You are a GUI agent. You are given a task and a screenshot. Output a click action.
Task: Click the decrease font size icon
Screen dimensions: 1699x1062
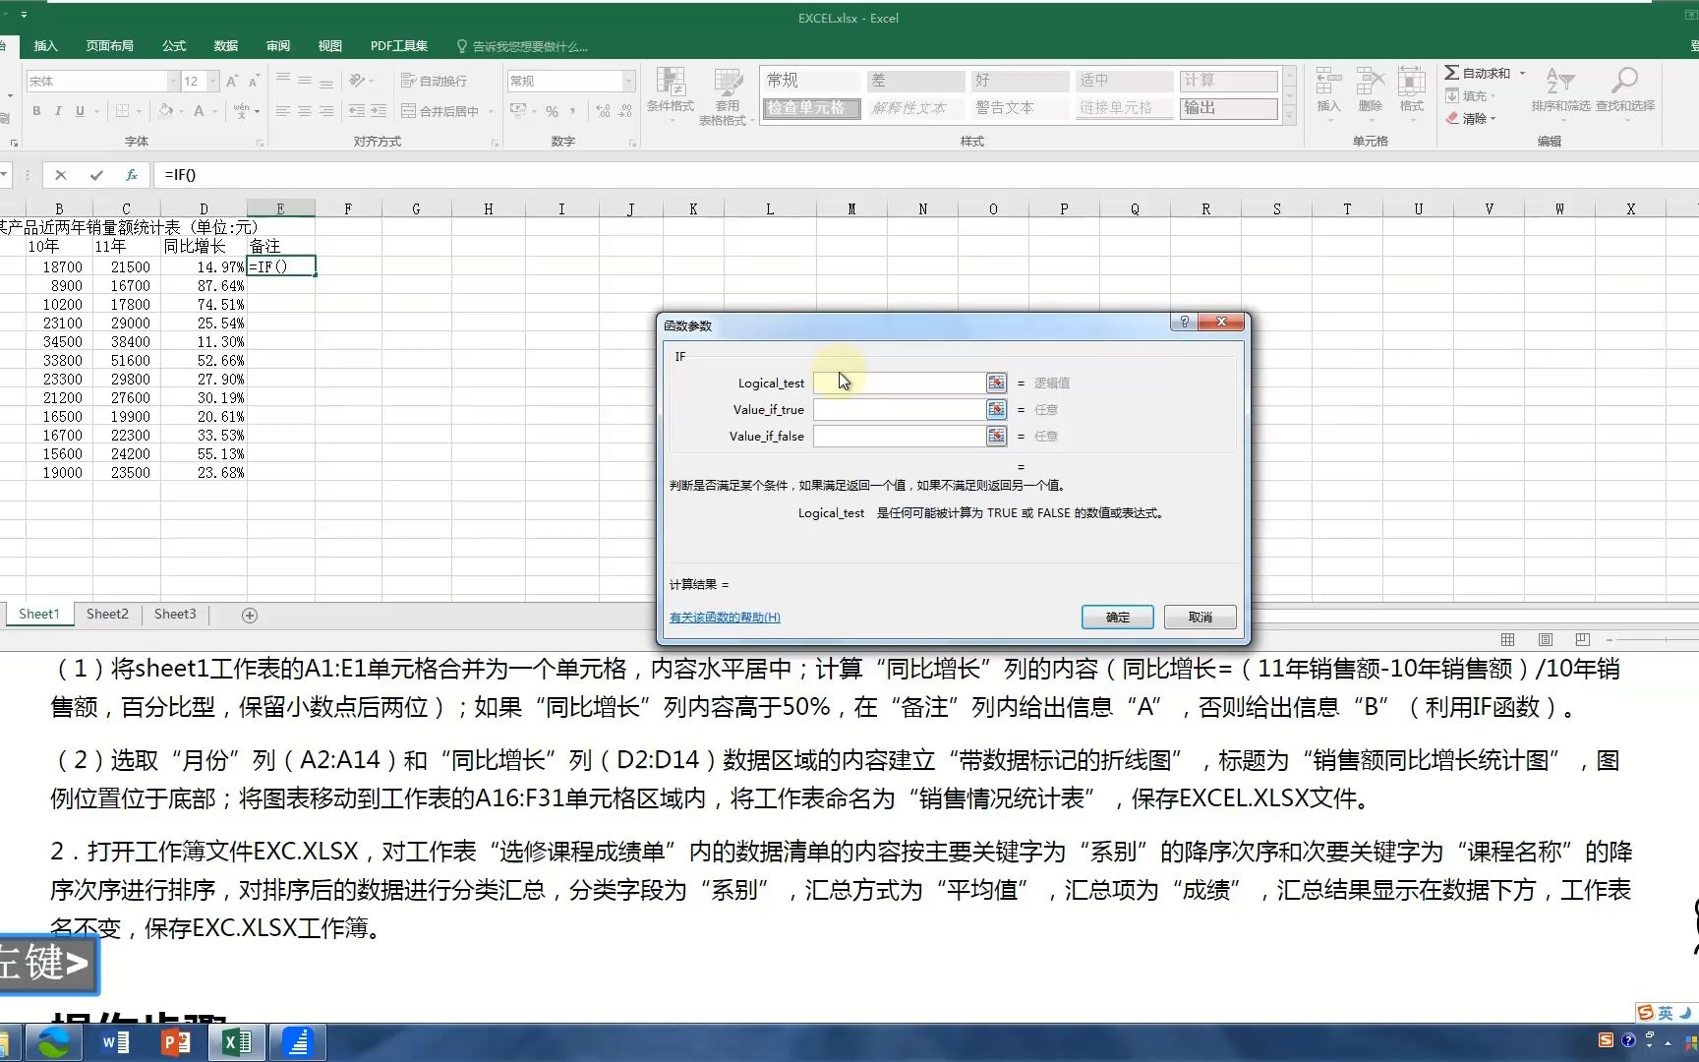pos(254,81)
